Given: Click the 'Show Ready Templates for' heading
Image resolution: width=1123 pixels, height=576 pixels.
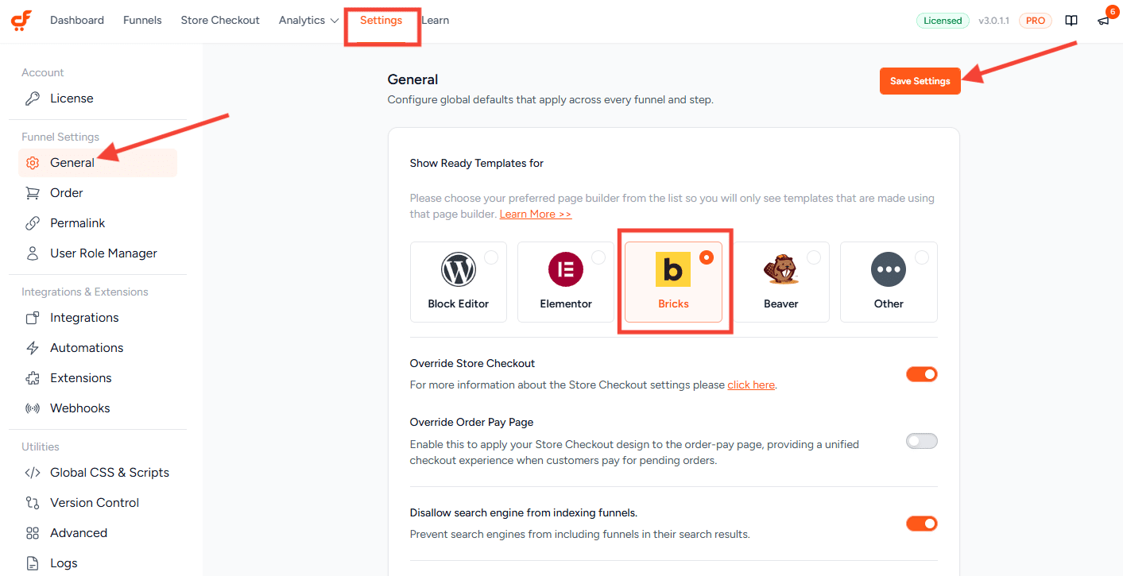Looking at the screenshot, I should click(477, 164).
